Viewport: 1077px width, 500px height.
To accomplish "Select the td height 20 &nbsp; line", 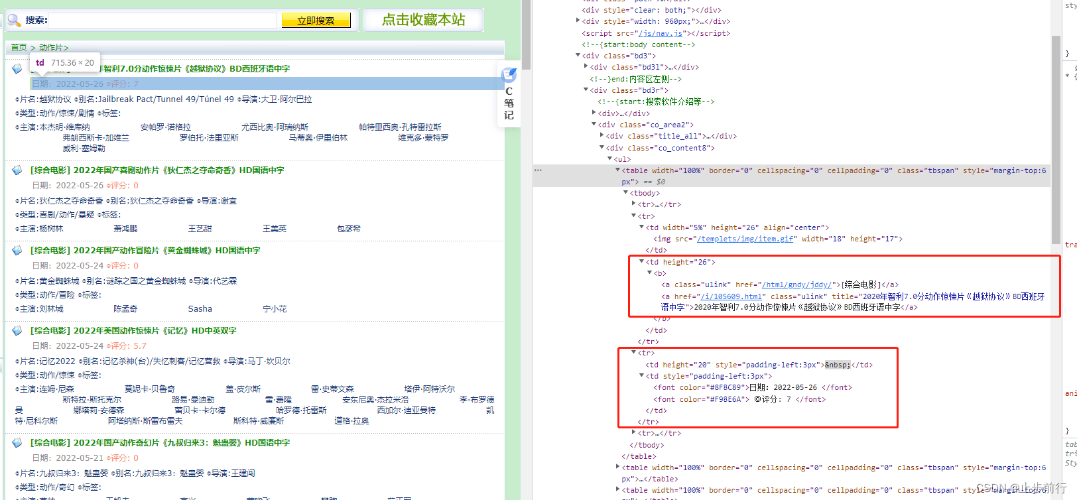I will tap(759, 365).
